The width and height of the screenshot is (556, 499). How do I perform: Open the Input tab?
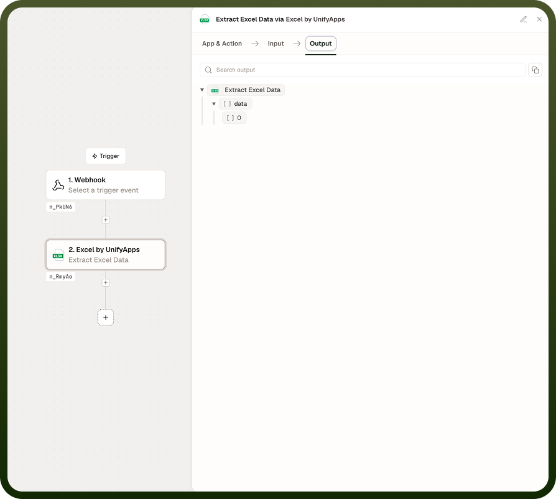click(276, 44)
